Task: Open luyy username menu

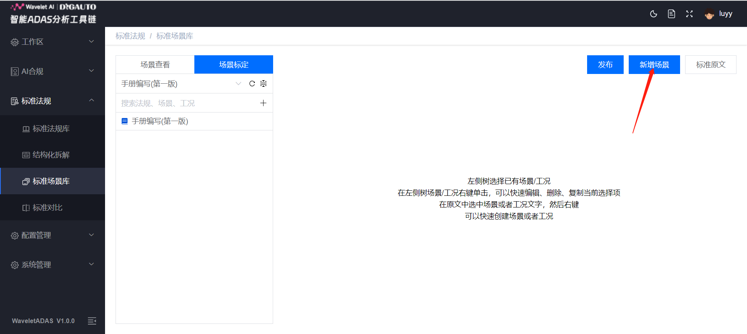Action: click(x=726, y=14)
